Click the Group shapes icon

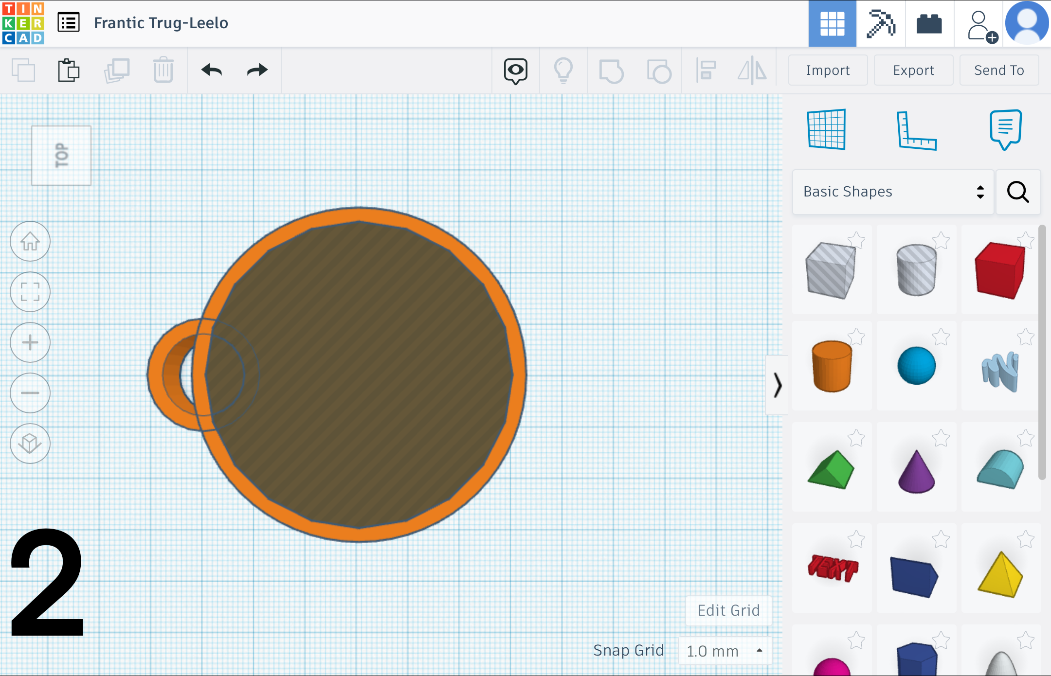point(611,71)
